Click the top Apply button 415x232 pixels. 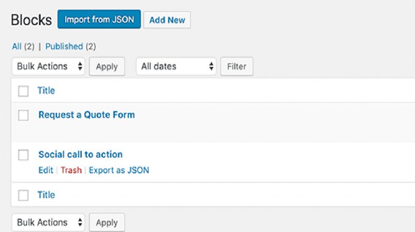(107, 67)
